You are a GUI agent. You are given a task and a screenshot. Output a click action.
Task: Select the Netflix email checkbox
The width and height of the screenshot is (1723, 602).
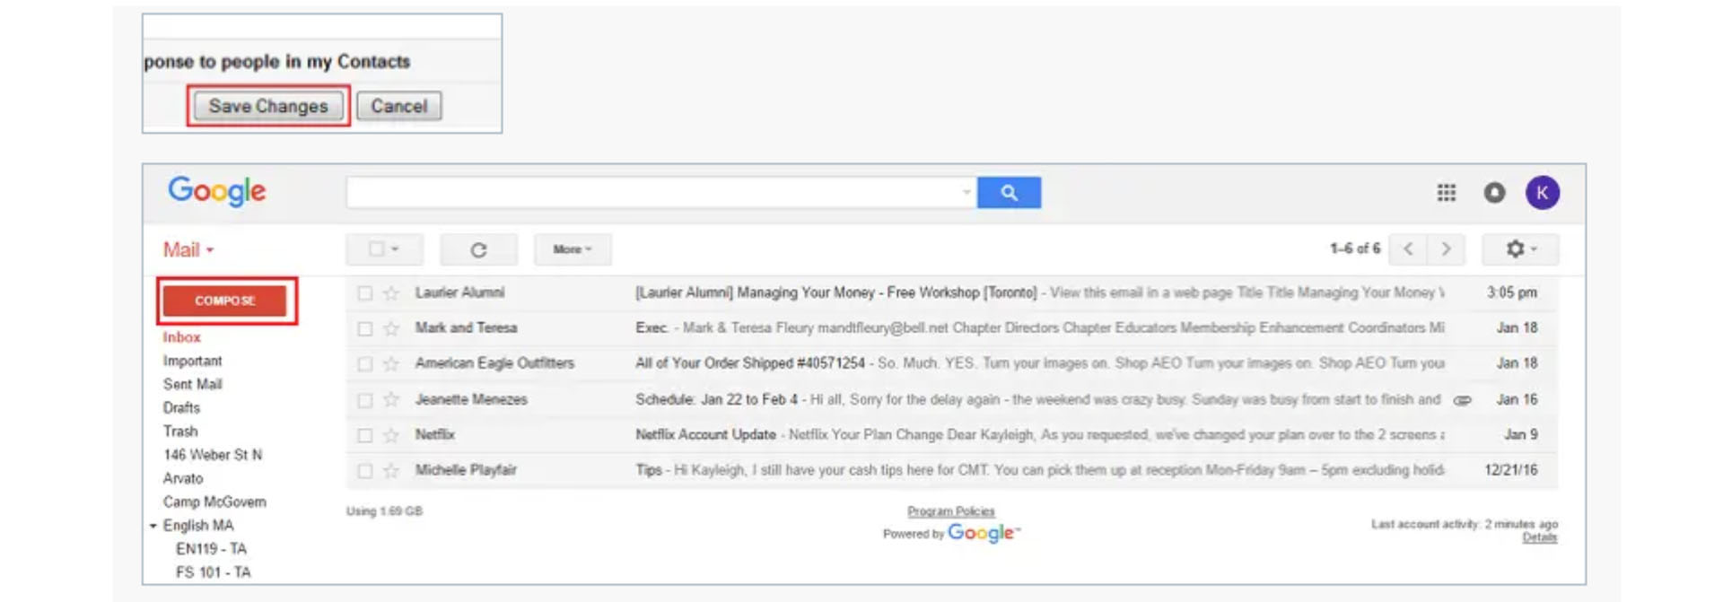364,436
